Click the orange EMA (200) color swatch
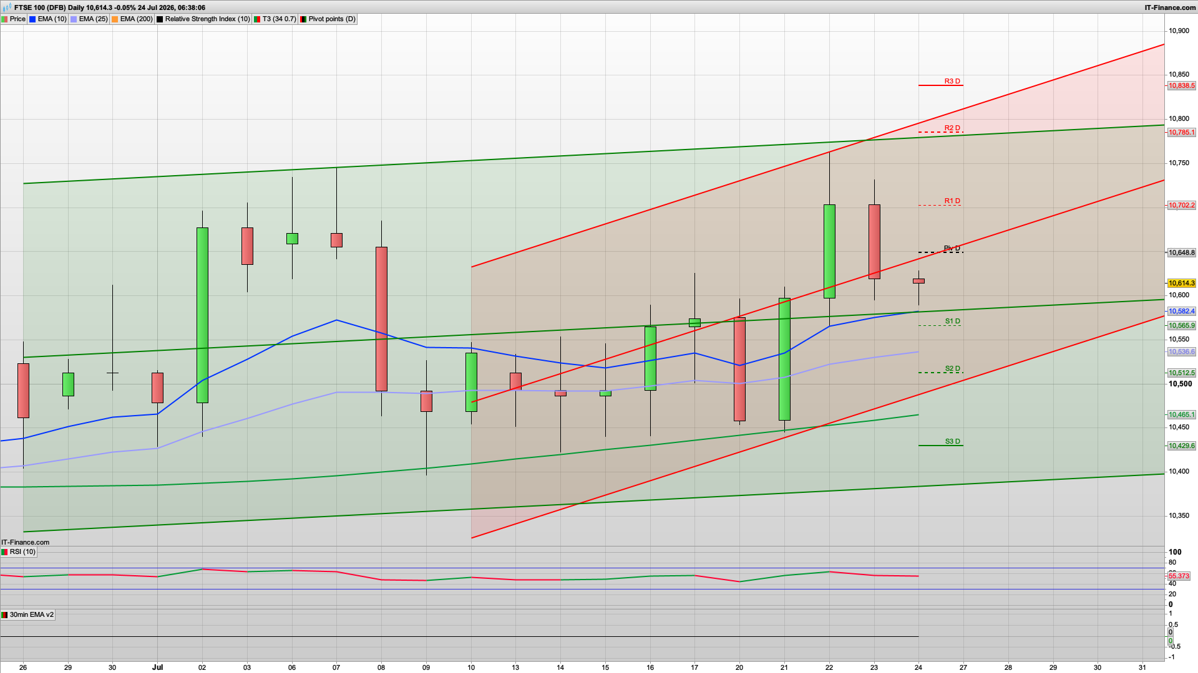This screenshot has height=673, width=1198. (115, 19)
